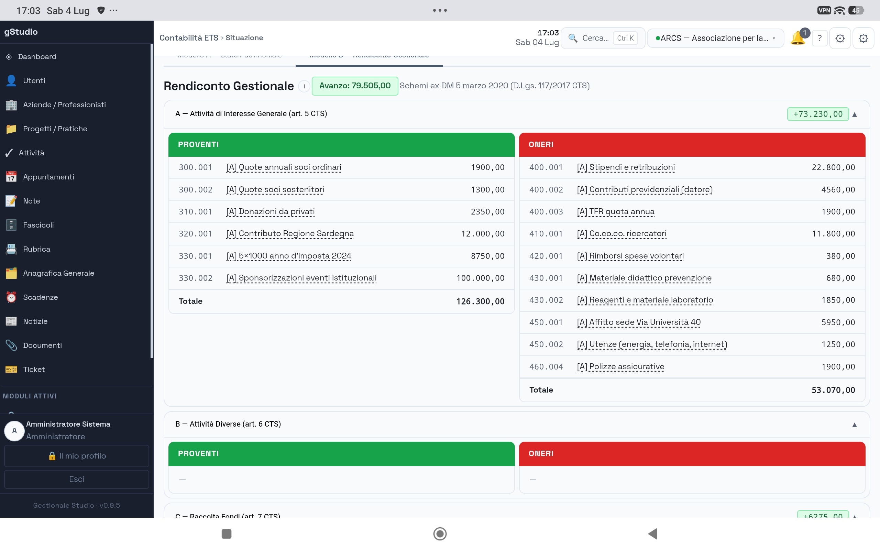
Task: Select the Ticket icon in sidebar
Action: (x=11, y=369)
